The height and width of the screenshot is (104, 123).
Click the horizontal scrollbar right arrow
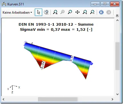112,99
